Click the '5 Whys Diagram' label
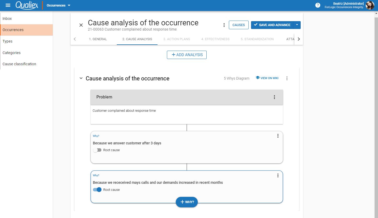The height and width of the screenshot is (218, 378). [x=236, y=78]
